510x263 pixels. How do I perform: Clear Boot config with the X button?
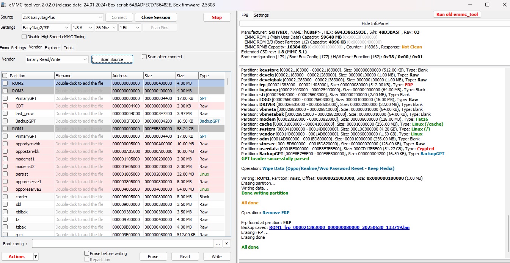tap(226, 244)
